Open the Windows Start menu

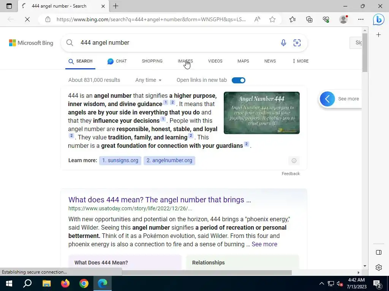coord(9,283)
